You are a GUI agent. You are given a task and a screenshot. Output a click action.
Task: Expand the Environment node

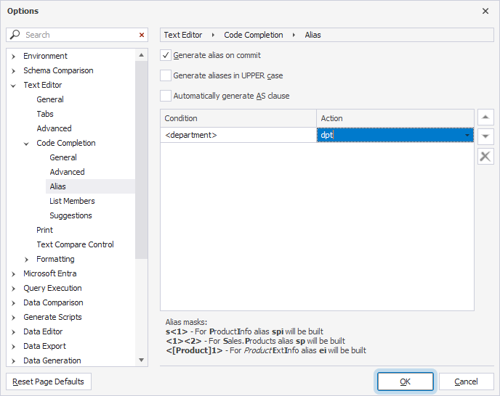coord(13,57)
